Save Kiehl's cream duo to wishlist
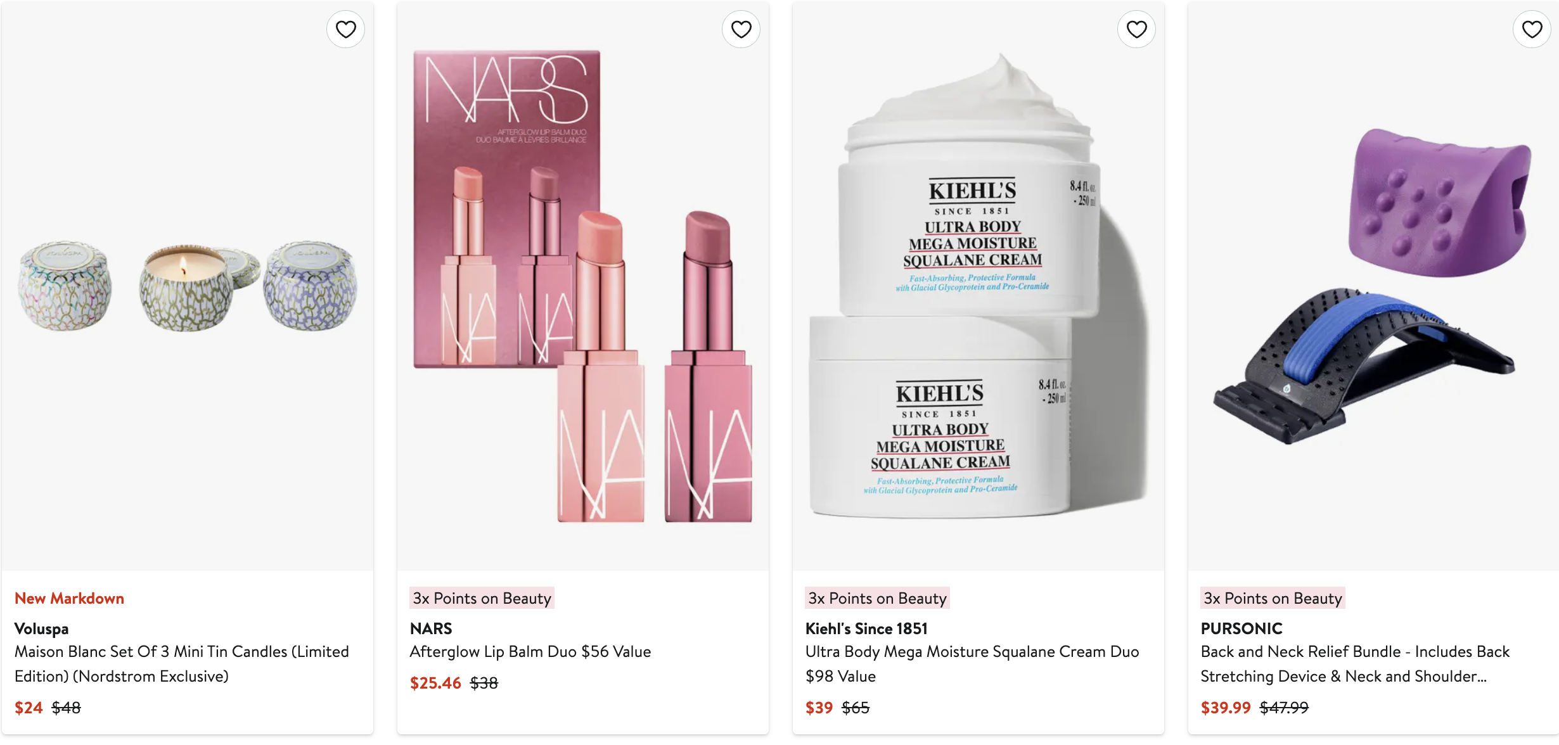This screenshot has width=1559, height=745. (x=1136, y=29)
